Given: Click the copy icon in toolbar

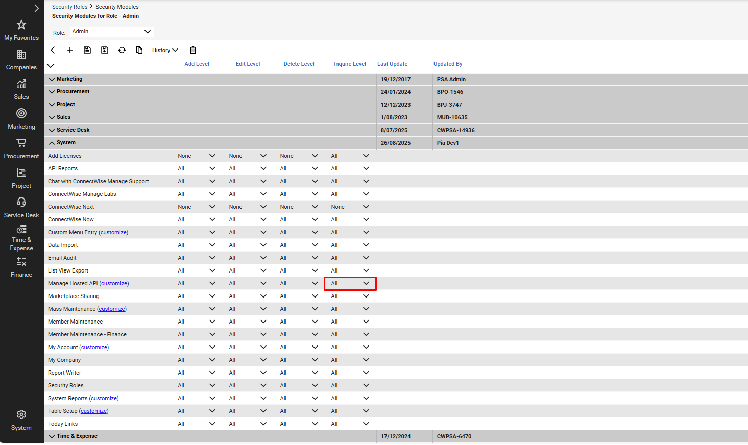Looking at the screenshot, I should (139, 50).
